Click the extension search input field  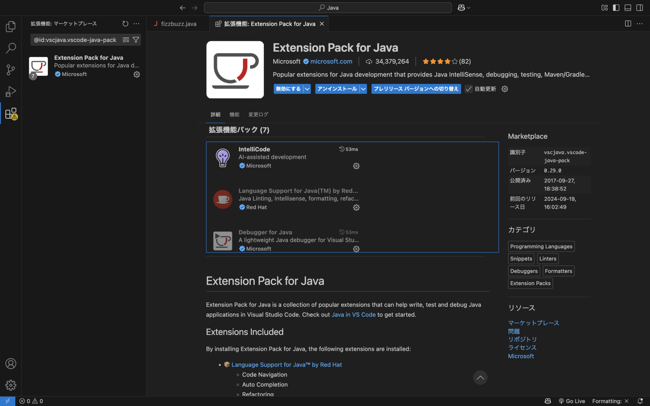point(76,40)
